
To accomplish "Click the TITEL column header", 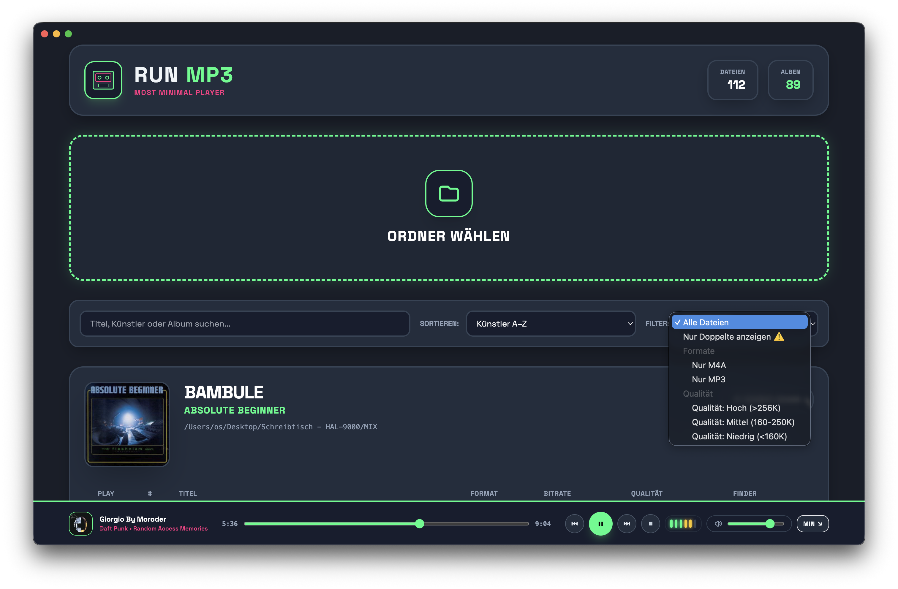I will 187,493.
